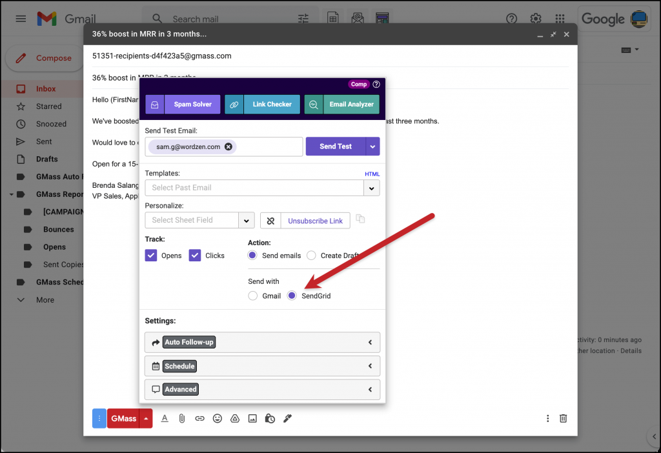Open the Drafts folder
Viewport: 661px width, 453px height.
[48, 159]
